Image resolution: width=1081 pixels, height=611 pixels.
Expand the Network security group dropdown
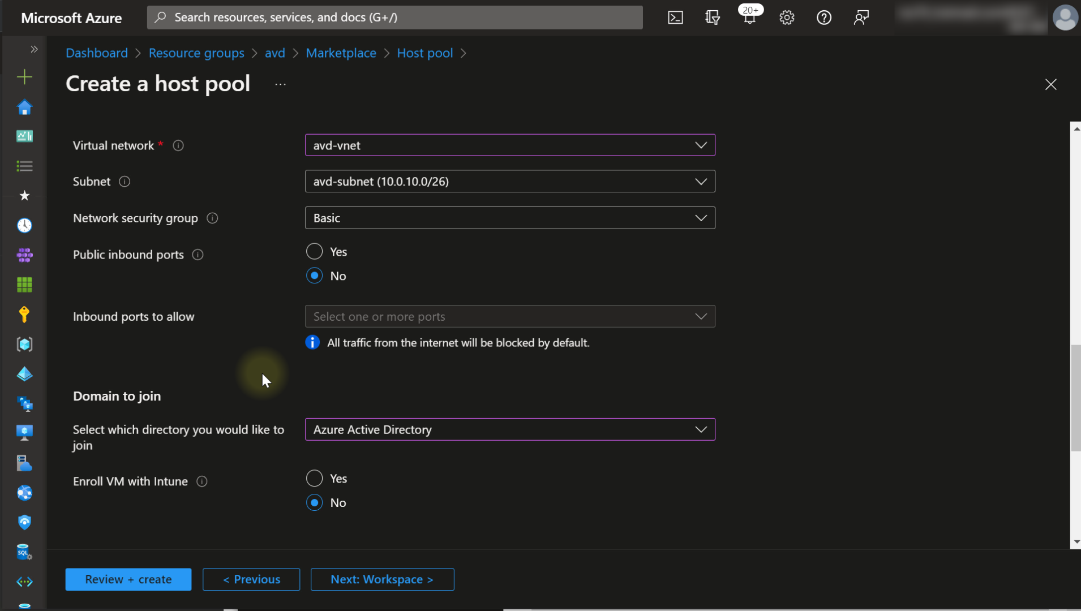(509, 218)
